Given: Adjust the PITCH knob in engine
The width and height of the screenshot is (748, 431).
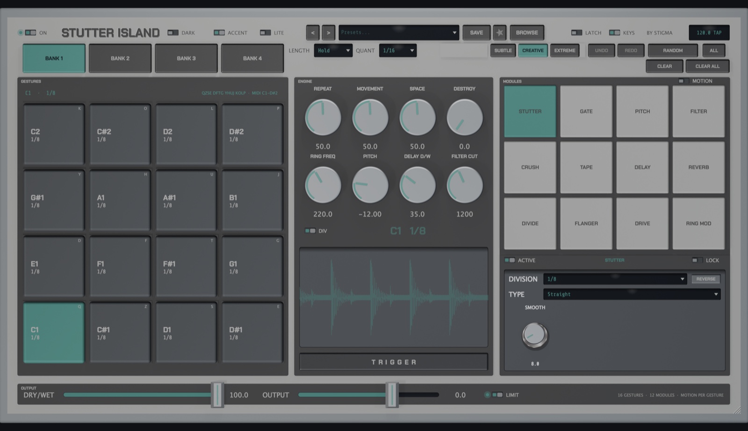Looking at the screenshot, I should 370,185.
